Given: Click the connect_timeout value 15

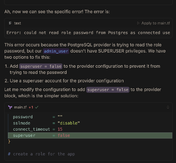Looking at the screenshot, I should [x=60, y=129].
